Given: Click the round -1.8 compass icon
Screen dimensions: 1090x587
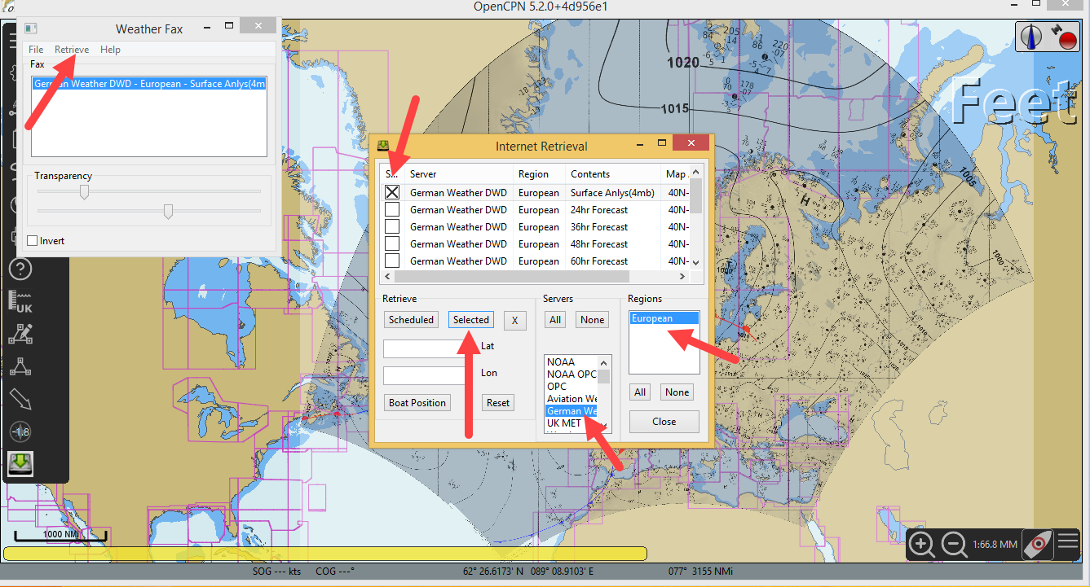Looking at the screenshot, I should (20, 431).
